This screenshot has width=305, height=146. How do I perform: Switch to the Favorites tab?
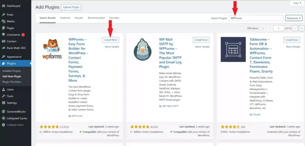pos(114,18)
